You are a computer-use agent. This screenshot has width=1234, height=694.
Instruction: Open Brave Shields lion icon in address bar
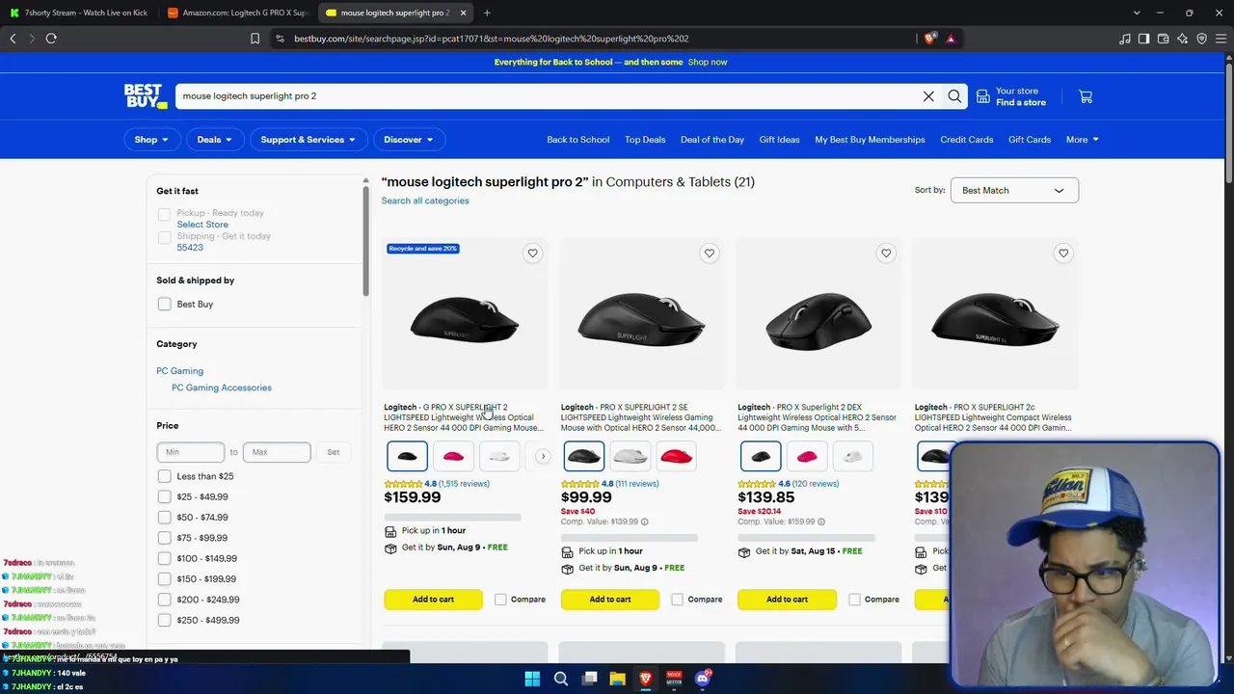929,39
